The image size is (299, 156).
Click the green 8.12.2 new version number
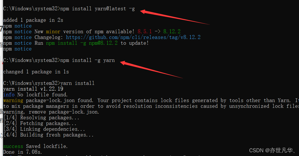[x=172, y=32]
